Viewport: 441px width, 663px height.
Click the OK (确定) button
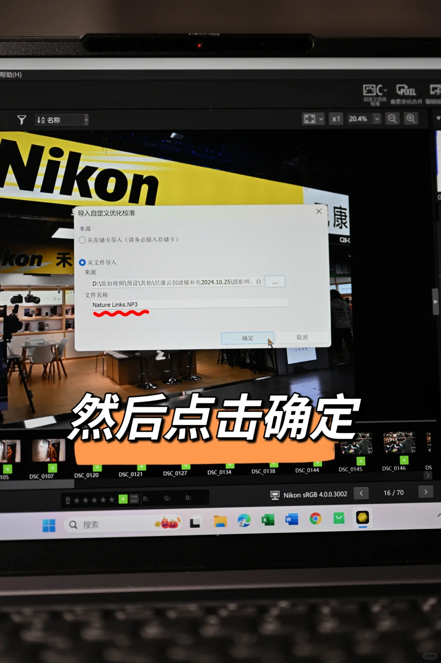(247, 338)
